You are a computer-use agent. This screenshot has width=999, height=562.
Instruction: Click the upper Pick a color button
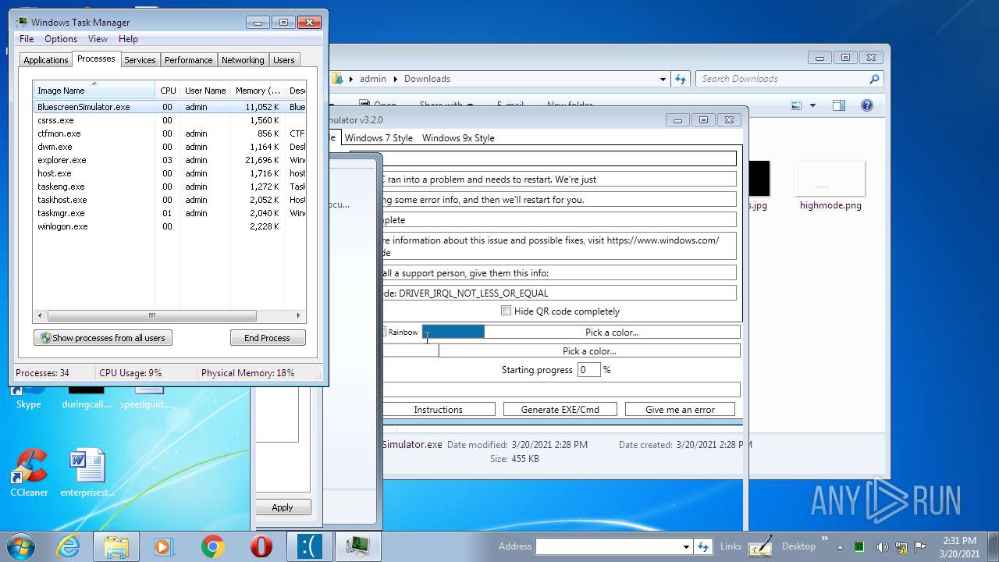pyautogui.click(x=612, y=332)
